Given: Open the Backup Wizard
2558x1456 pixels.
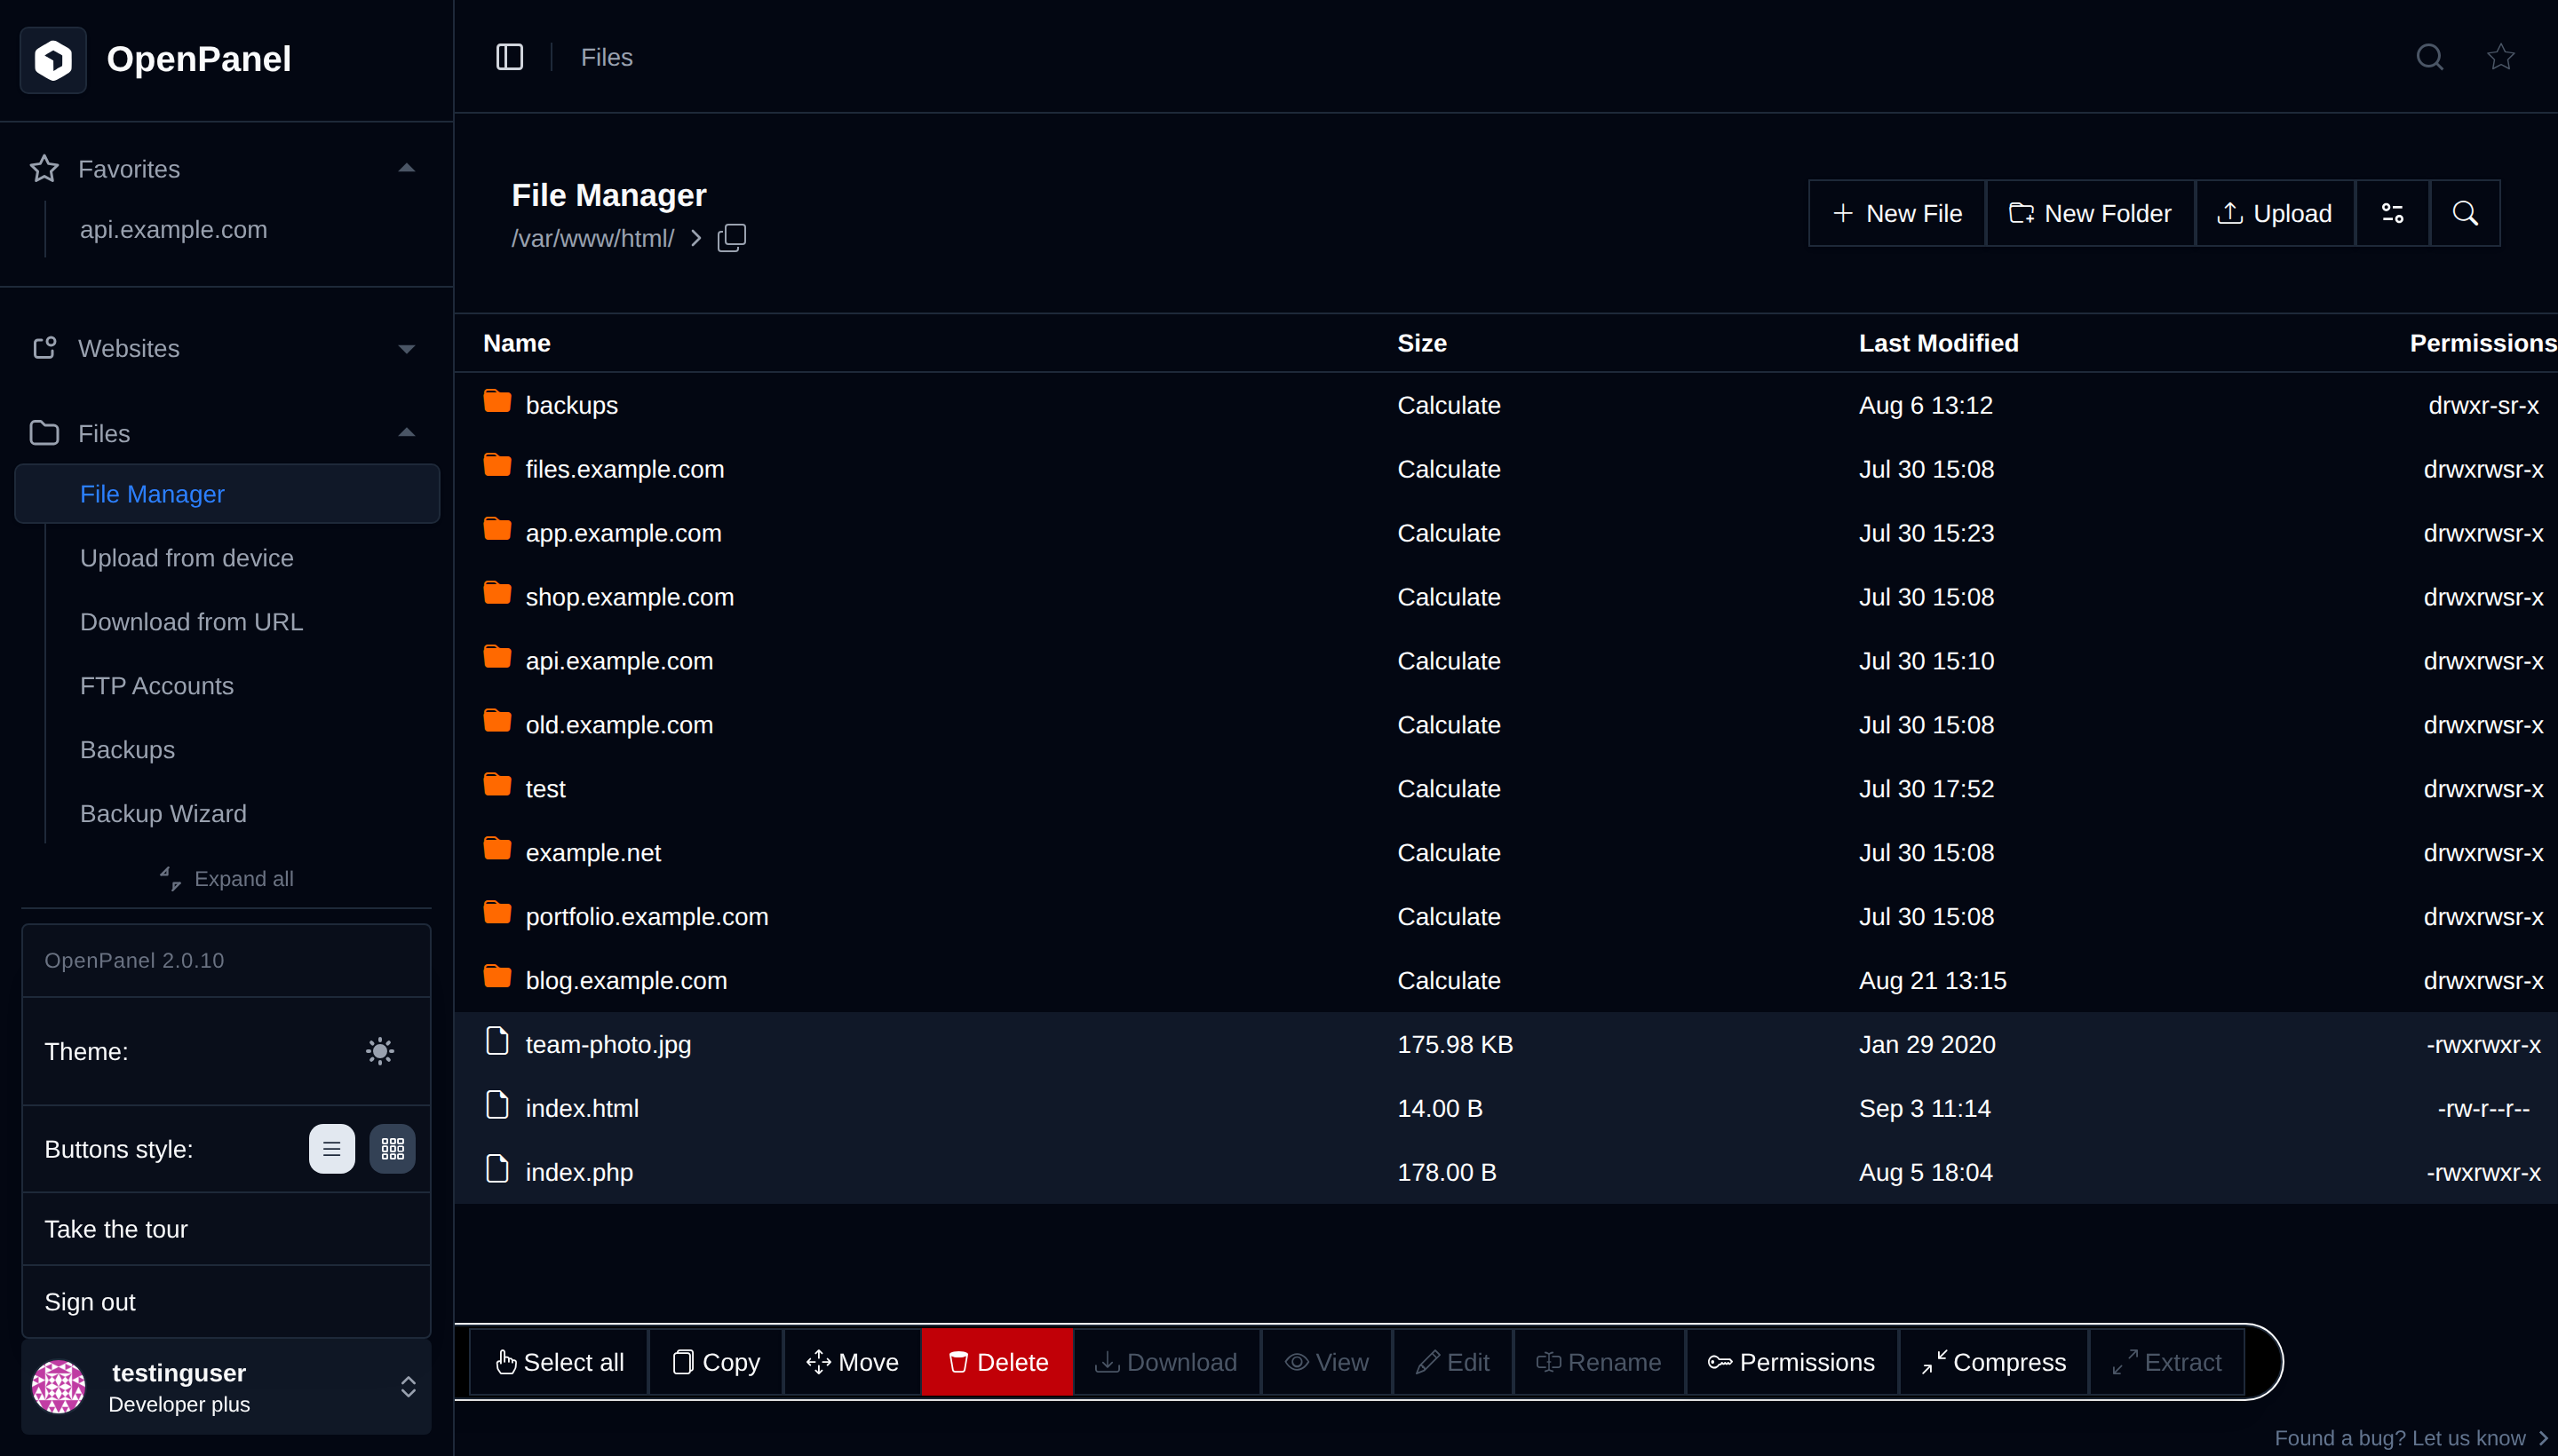Looking at the screenshot, I should (x=163, y=814).
